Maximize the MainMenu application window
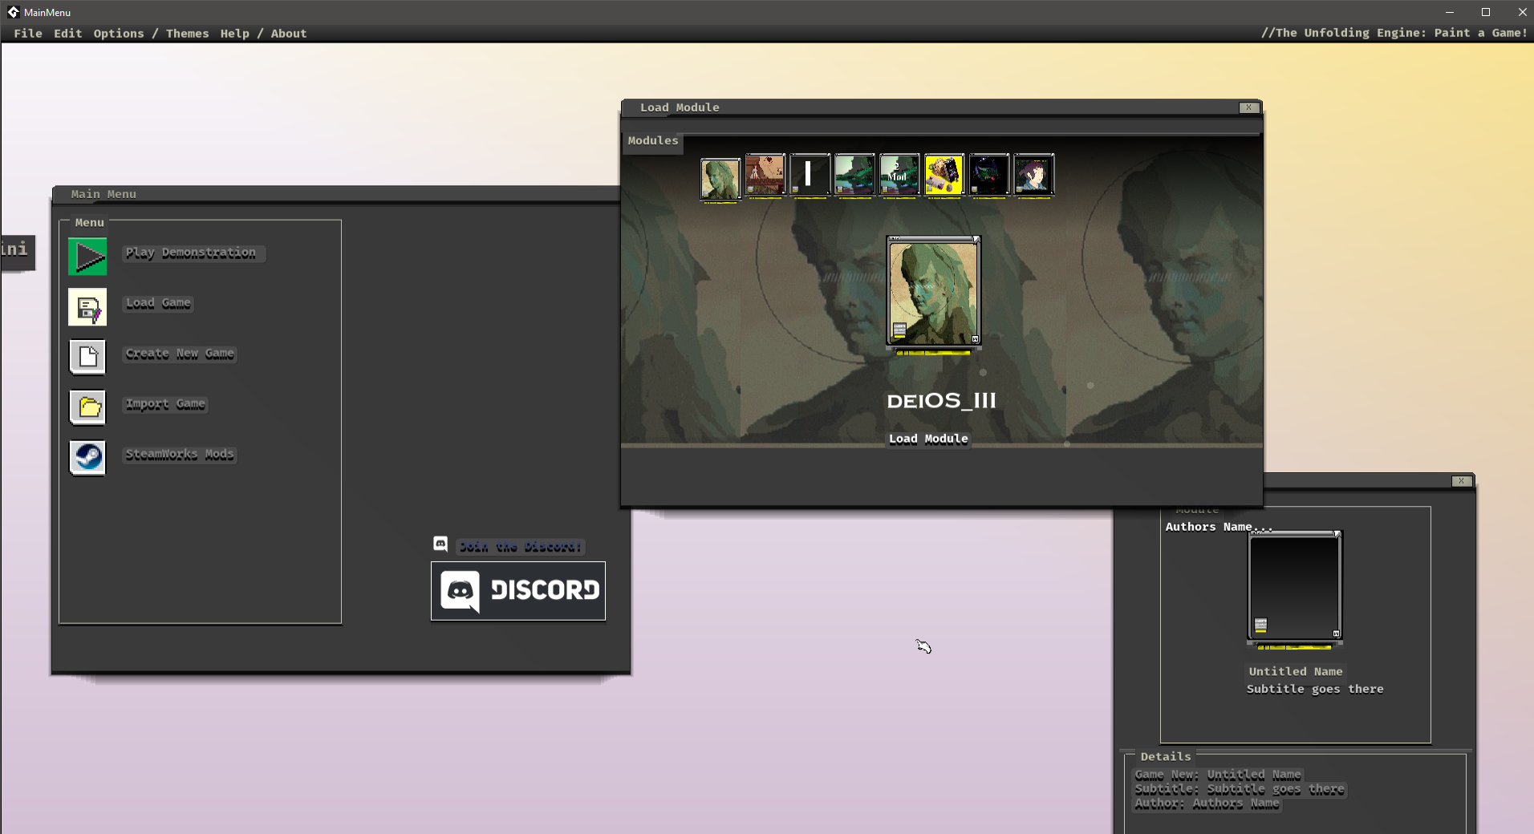Viewport: 1534px width, 834px height. (x=1486, y=12)
